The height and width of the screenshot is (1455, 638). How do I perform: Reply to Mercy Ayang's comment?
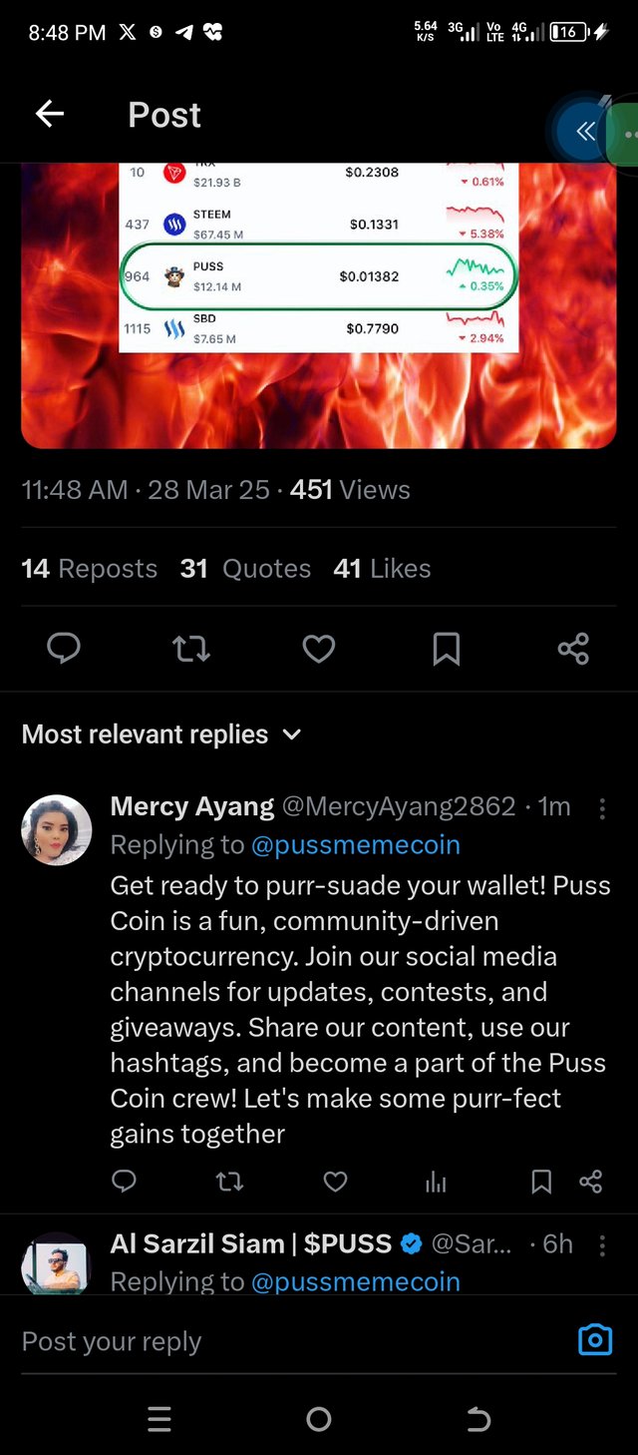pyautogui.click(x=124, y=1183)
